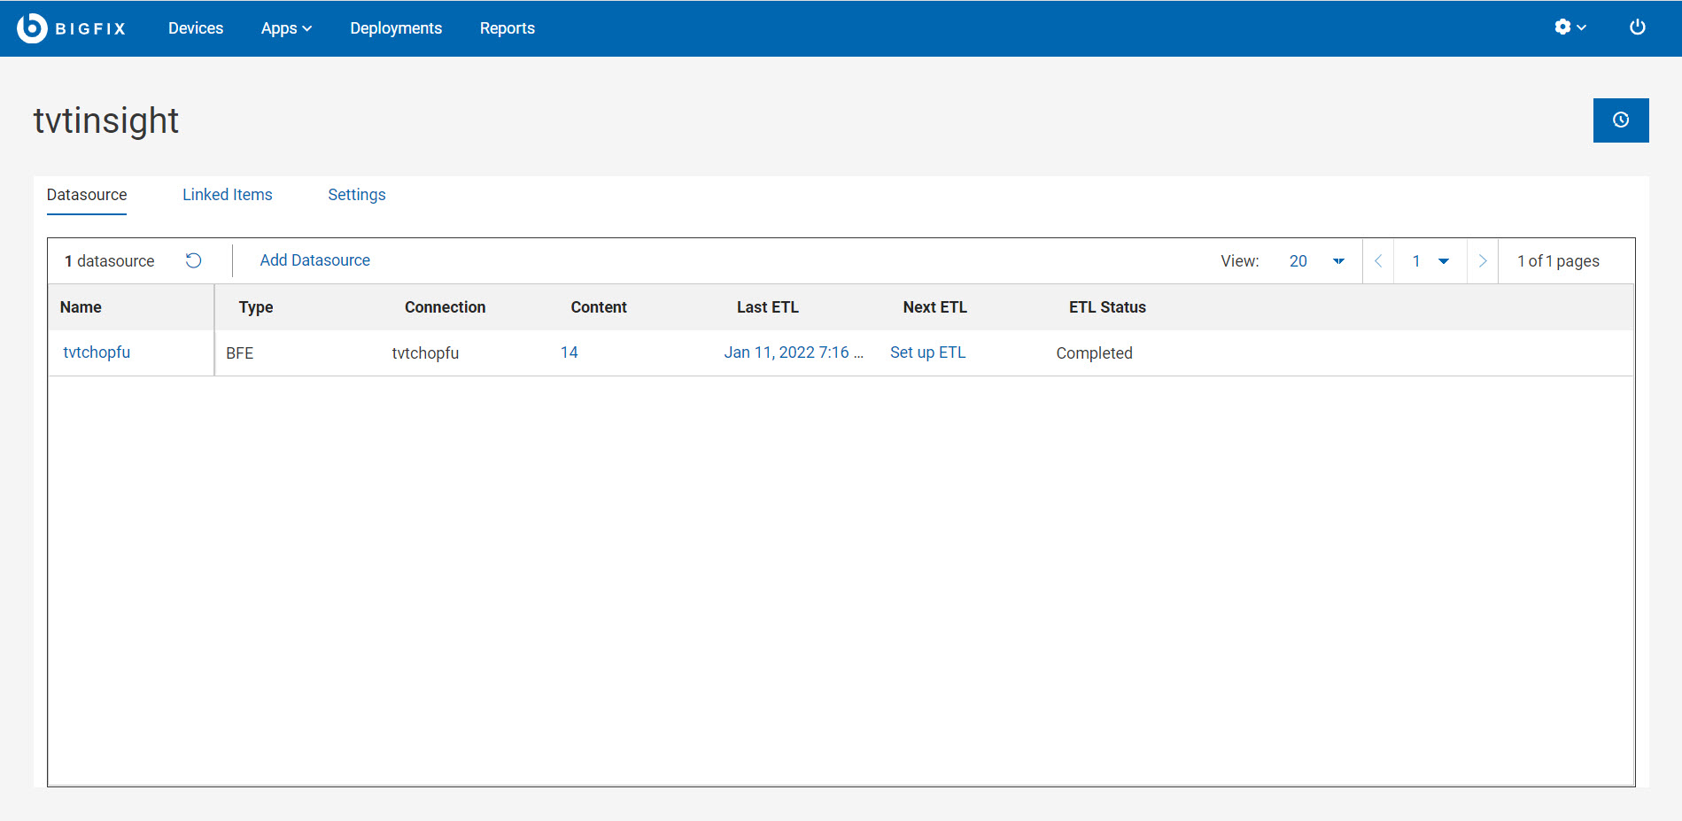This screenshot has height=821, width=1682.
Task: Open the Reports menu
Action: pos(507,28)
